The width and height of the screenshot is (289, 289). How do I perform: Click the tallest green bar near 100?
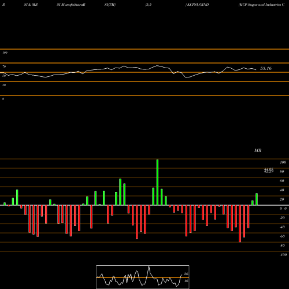[157, 182]
